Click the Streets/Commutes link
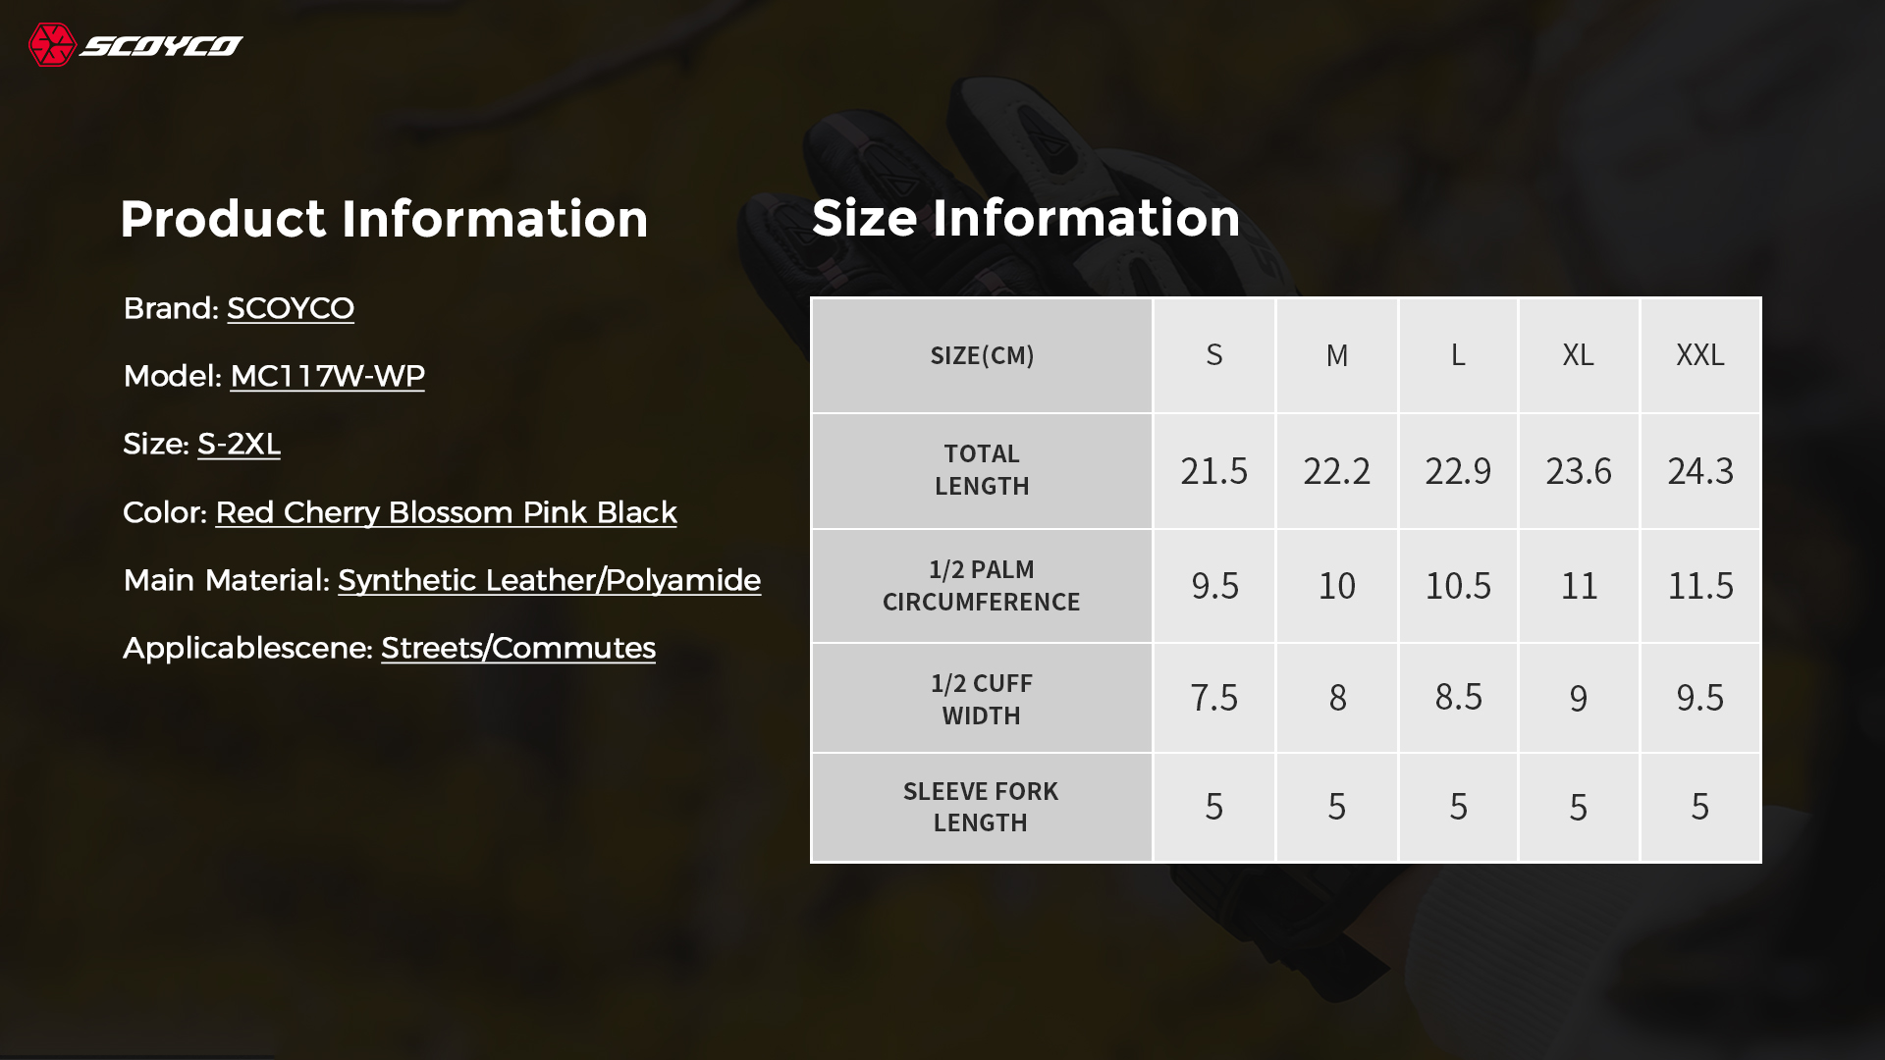The width and height of the screenshot is (1885, 1060). (517, 648)
